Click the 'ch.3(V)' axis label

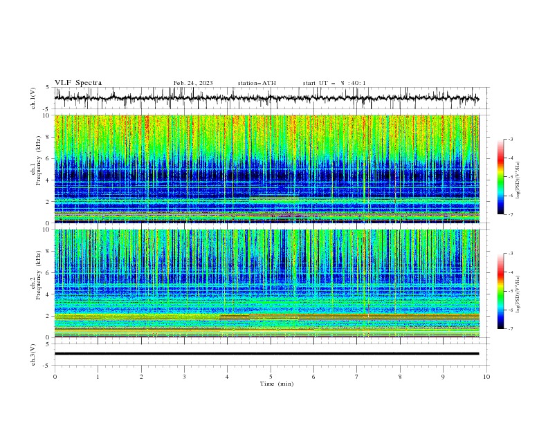click(33, 355)
